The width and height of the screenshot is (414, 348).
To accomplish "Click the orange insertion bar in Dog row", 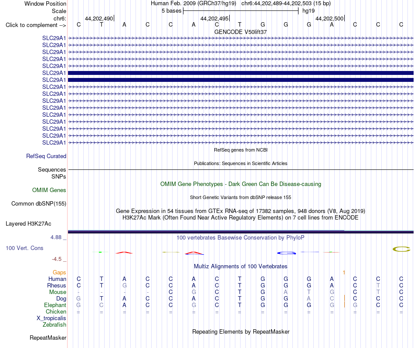I will pos(345,298).
